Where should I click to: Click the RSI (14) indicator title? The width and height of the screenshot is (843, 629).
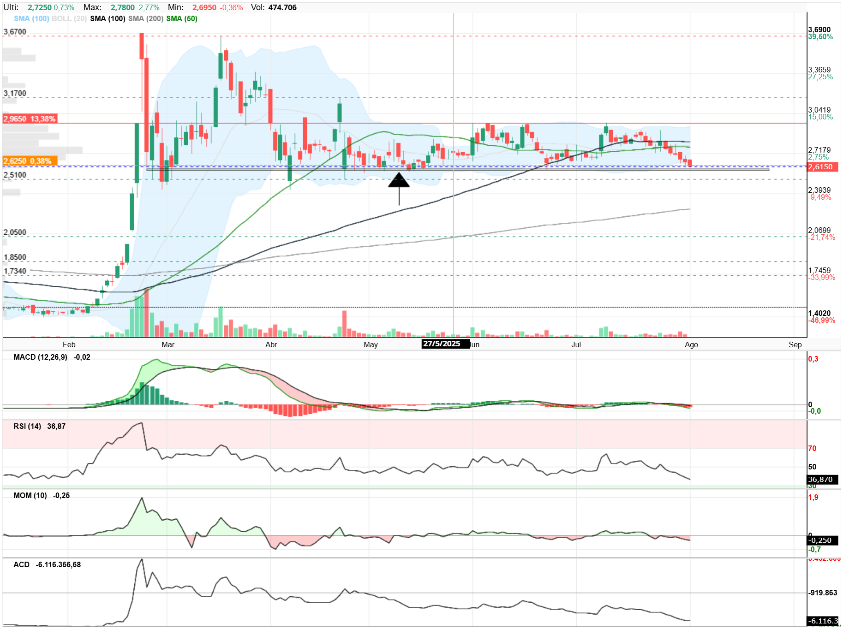click(27, 427)
